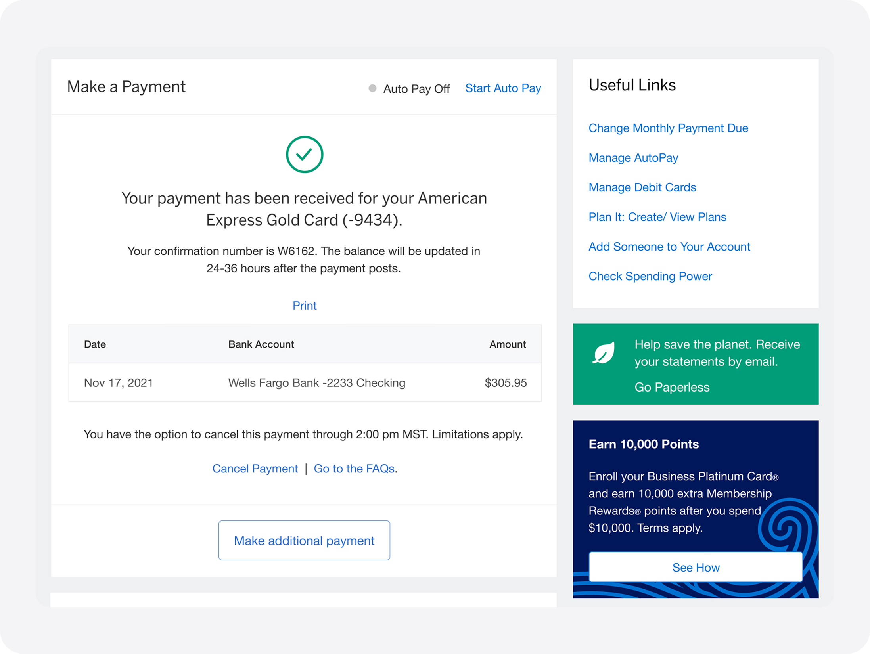Click the leaf icon in paperless banner
Image resolution: width=870 pixels, height=654 pixels.
(604, 352)
